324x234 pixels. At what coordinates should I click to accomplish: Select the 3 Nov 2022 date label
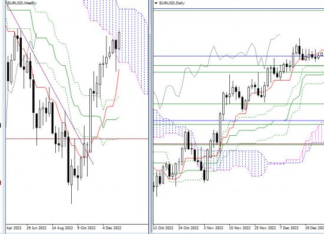tap(213, 228)
